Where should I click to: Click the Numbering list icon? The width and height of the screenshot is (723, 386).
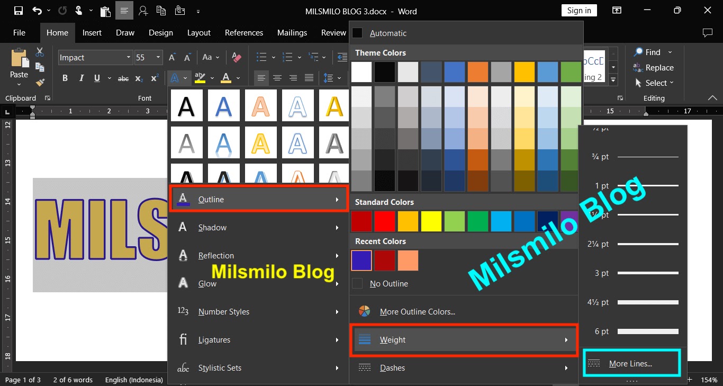click(287, 57)
